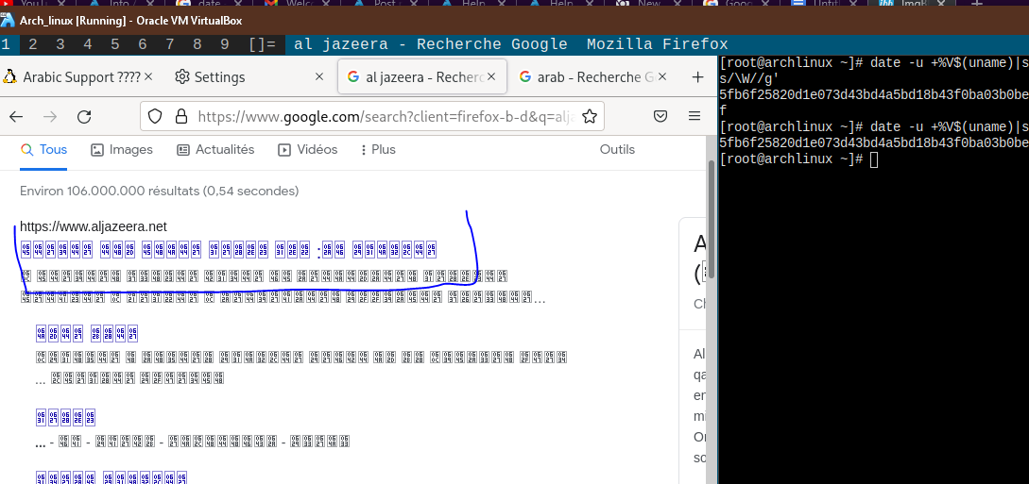
Task: Open the https://www.aljazeera.net result link
Action: click(94, 227)
